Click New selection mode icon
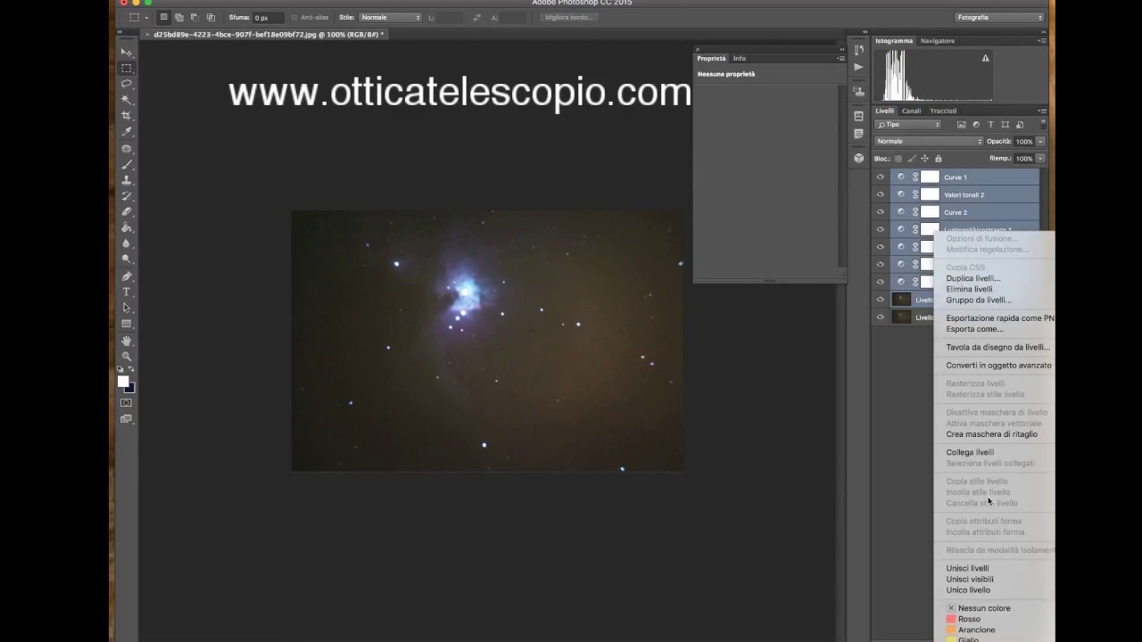 (163, 17)
